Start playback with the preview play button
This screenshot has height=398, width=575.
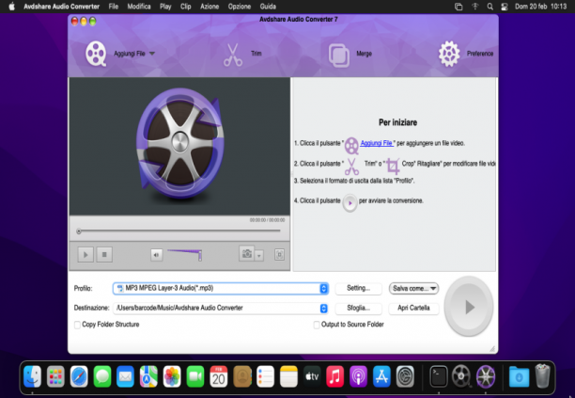pos(85,254)
